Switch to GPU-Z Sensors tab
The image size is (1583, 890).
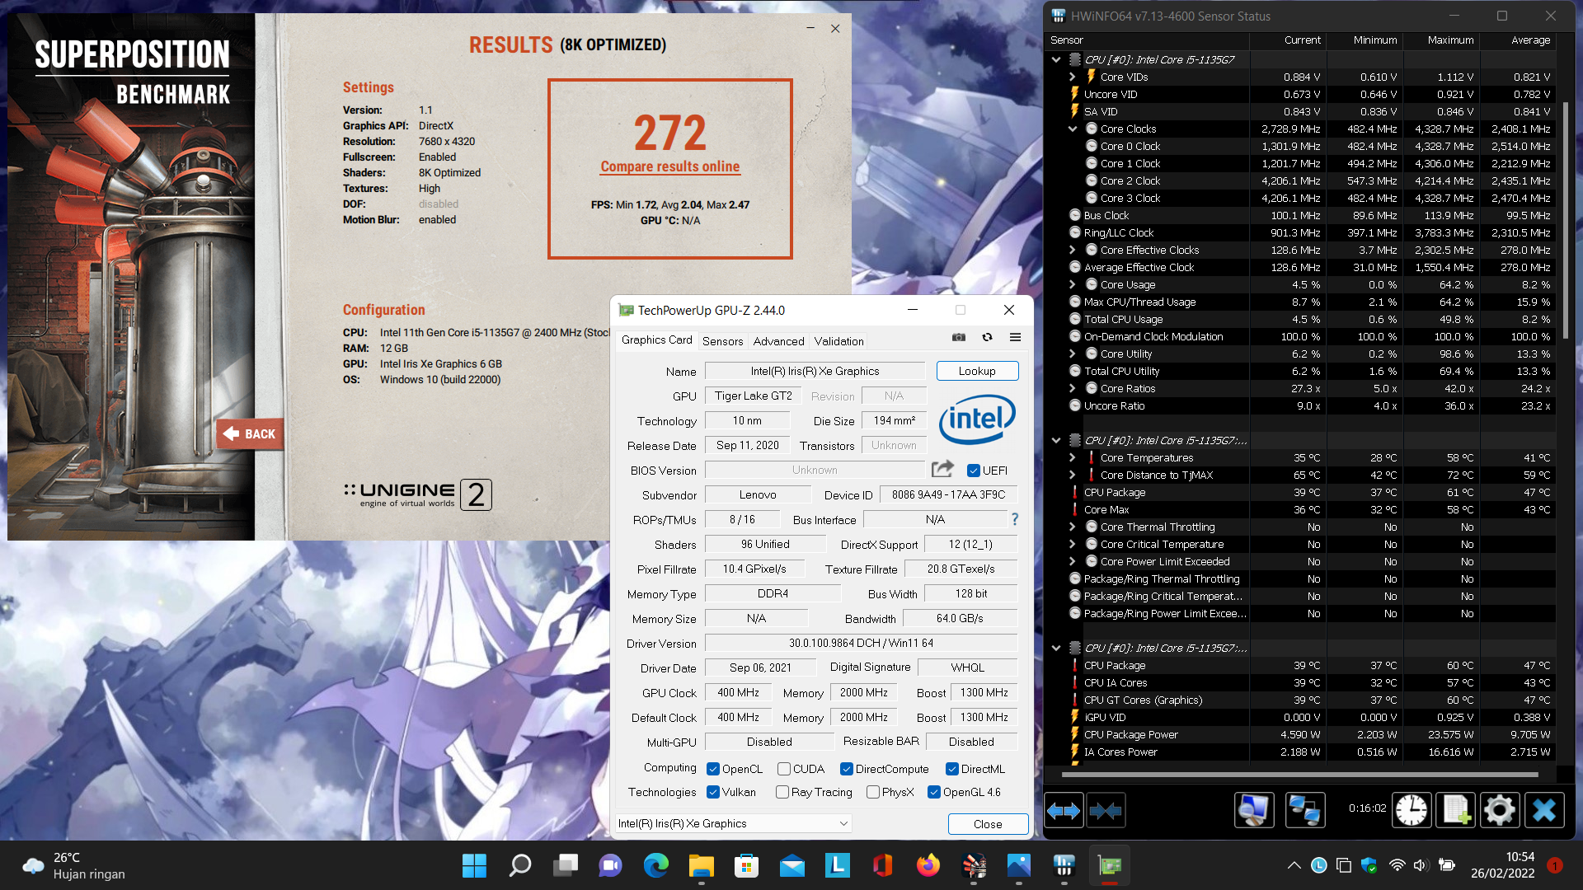tap(722, 341)
